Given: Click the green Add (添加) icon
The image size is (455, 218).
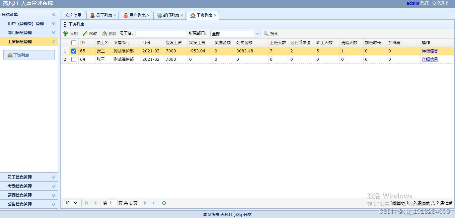Looking at the screenshot, I should coord(66,34).
